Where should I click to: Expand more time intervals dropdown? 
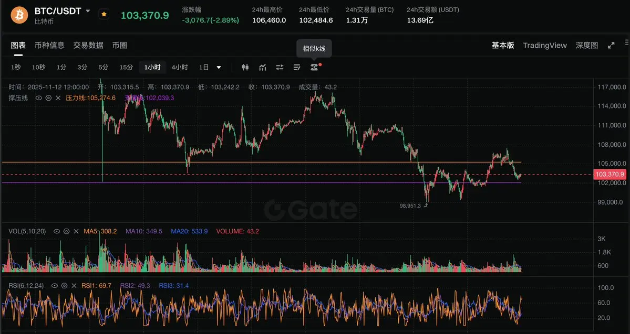219,67
